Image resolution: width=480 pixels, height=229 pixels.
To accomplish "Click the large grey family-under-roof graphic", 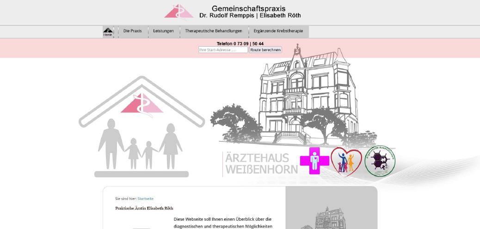I will [142, 128].
